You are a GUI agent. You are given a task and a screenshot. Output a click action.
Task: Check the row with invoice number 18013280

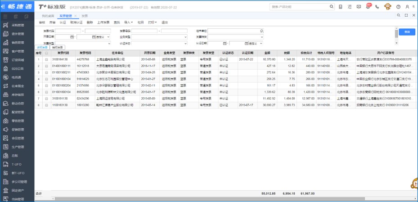[47, 105]
